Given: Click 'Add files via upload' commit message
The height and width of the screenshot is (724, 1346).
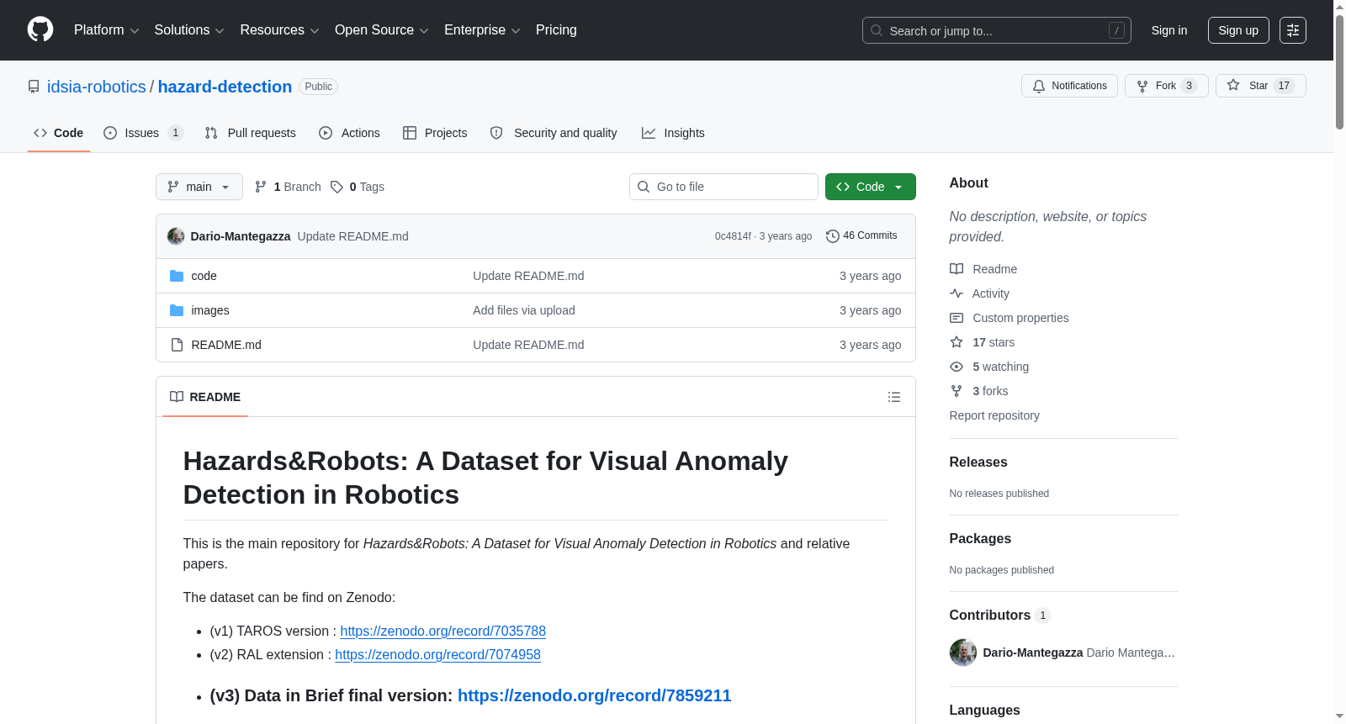Looking at the screenshot, I should [x=524, y=310].
